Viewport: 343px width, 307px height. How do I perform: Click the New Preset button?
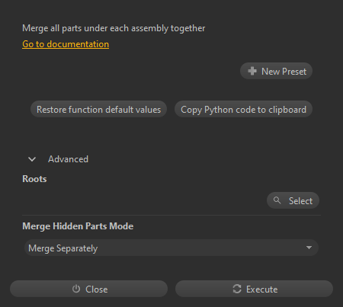tap(276, 71)
